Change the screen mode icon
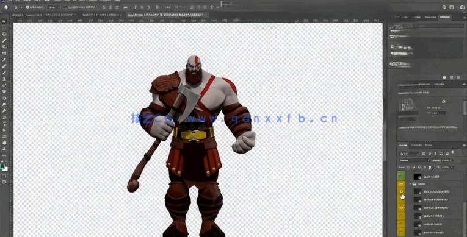This screenshot has height=237, width=467. [4, 182]
